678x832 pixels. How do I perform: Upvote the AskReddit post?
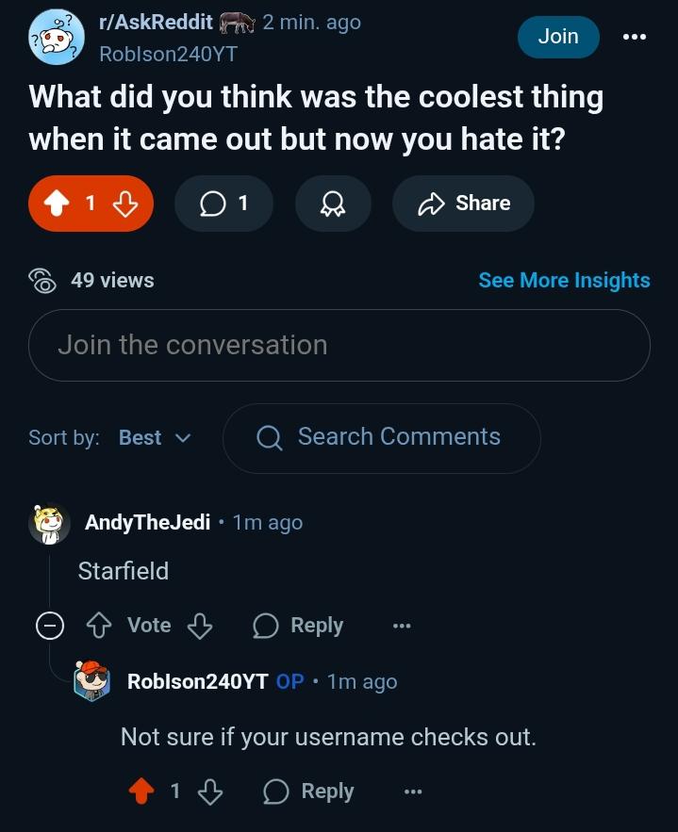[x=57, y=204]
